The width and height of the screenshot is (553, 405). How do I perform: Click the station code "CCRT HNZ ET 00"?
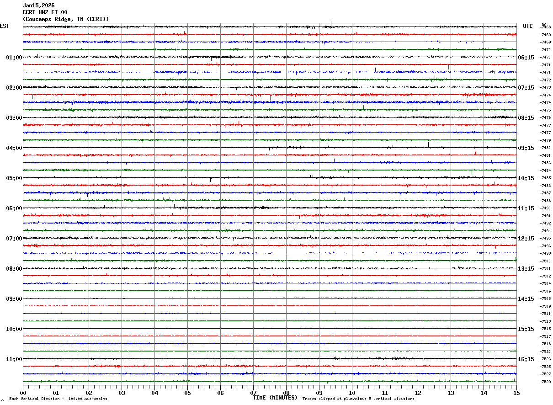45,12
